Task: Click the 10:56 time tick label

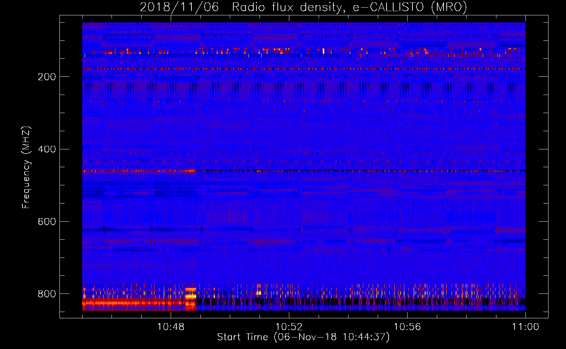Action: [x=407, y=327]
